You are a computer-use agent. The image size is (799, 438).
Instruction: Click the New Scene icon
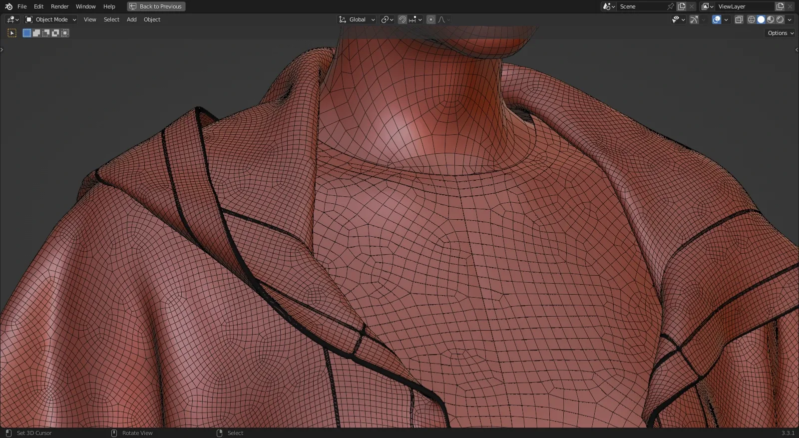pos(682,6)
